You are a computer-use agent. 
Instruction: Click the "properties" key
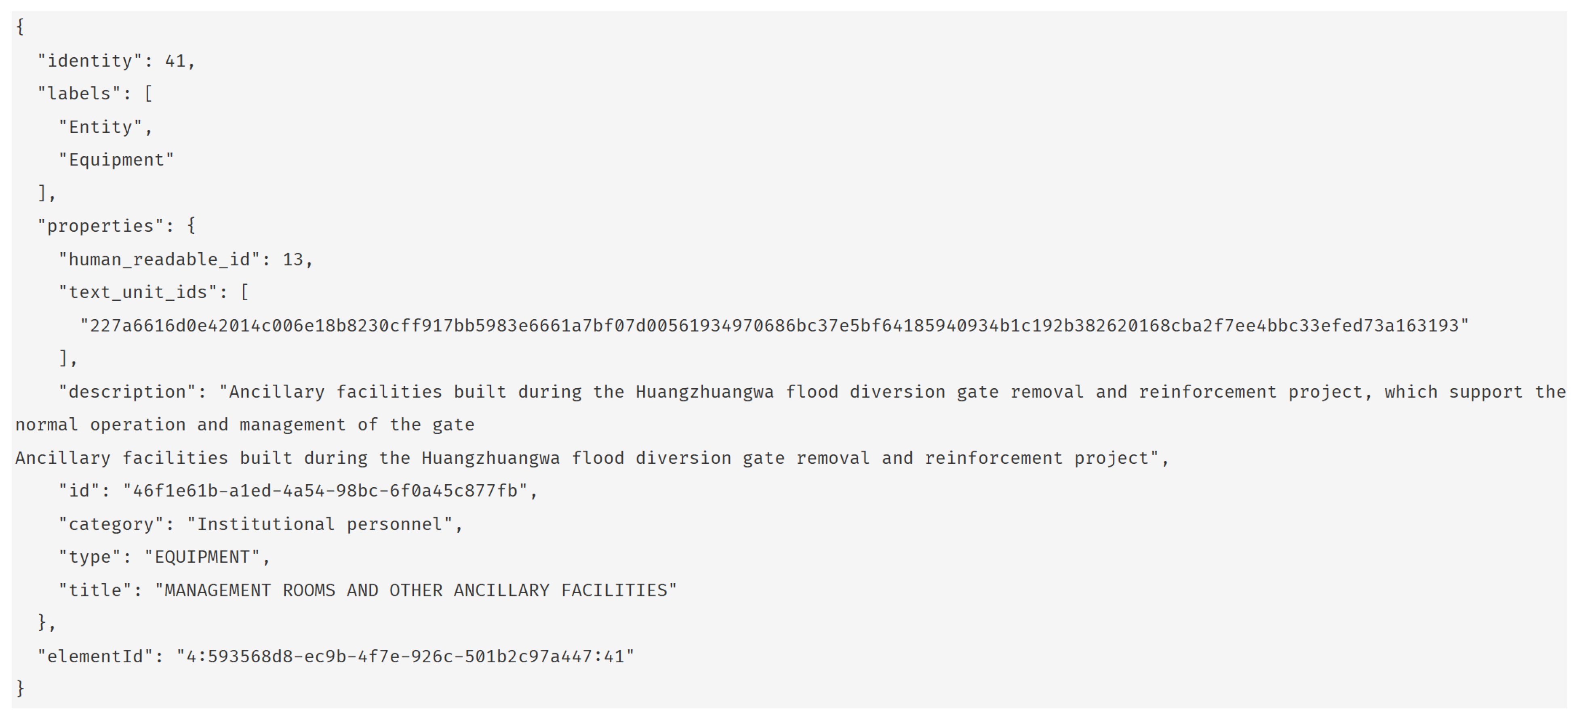(100, 226)
